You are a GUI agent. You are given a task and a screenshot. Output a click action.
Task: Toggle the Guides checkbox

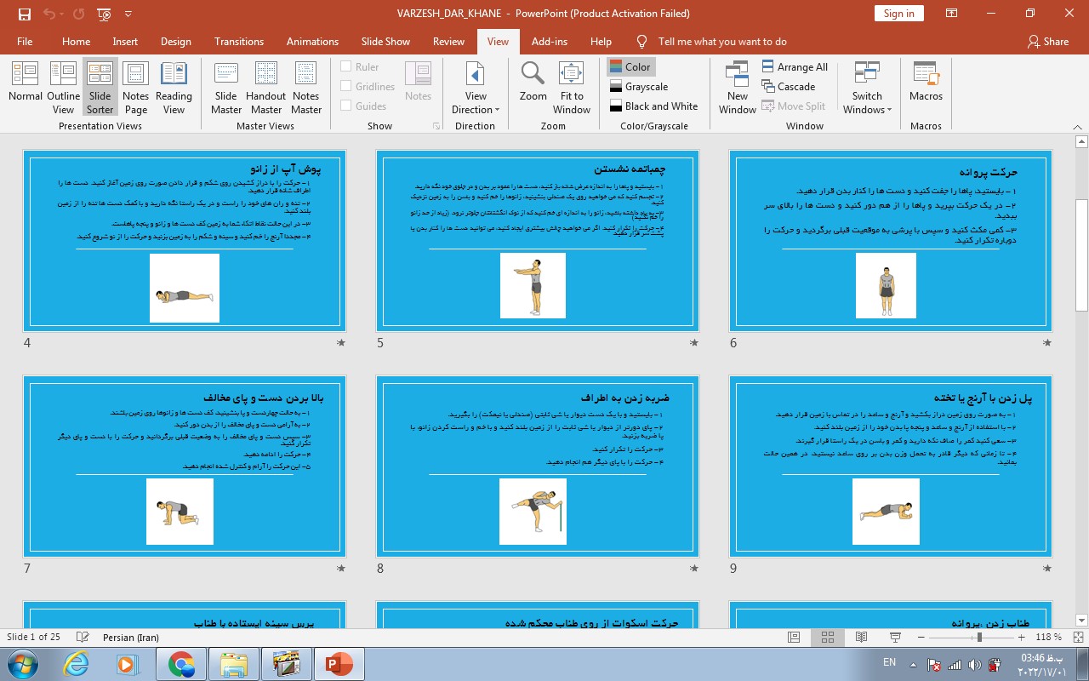click(x=346, y=106)
